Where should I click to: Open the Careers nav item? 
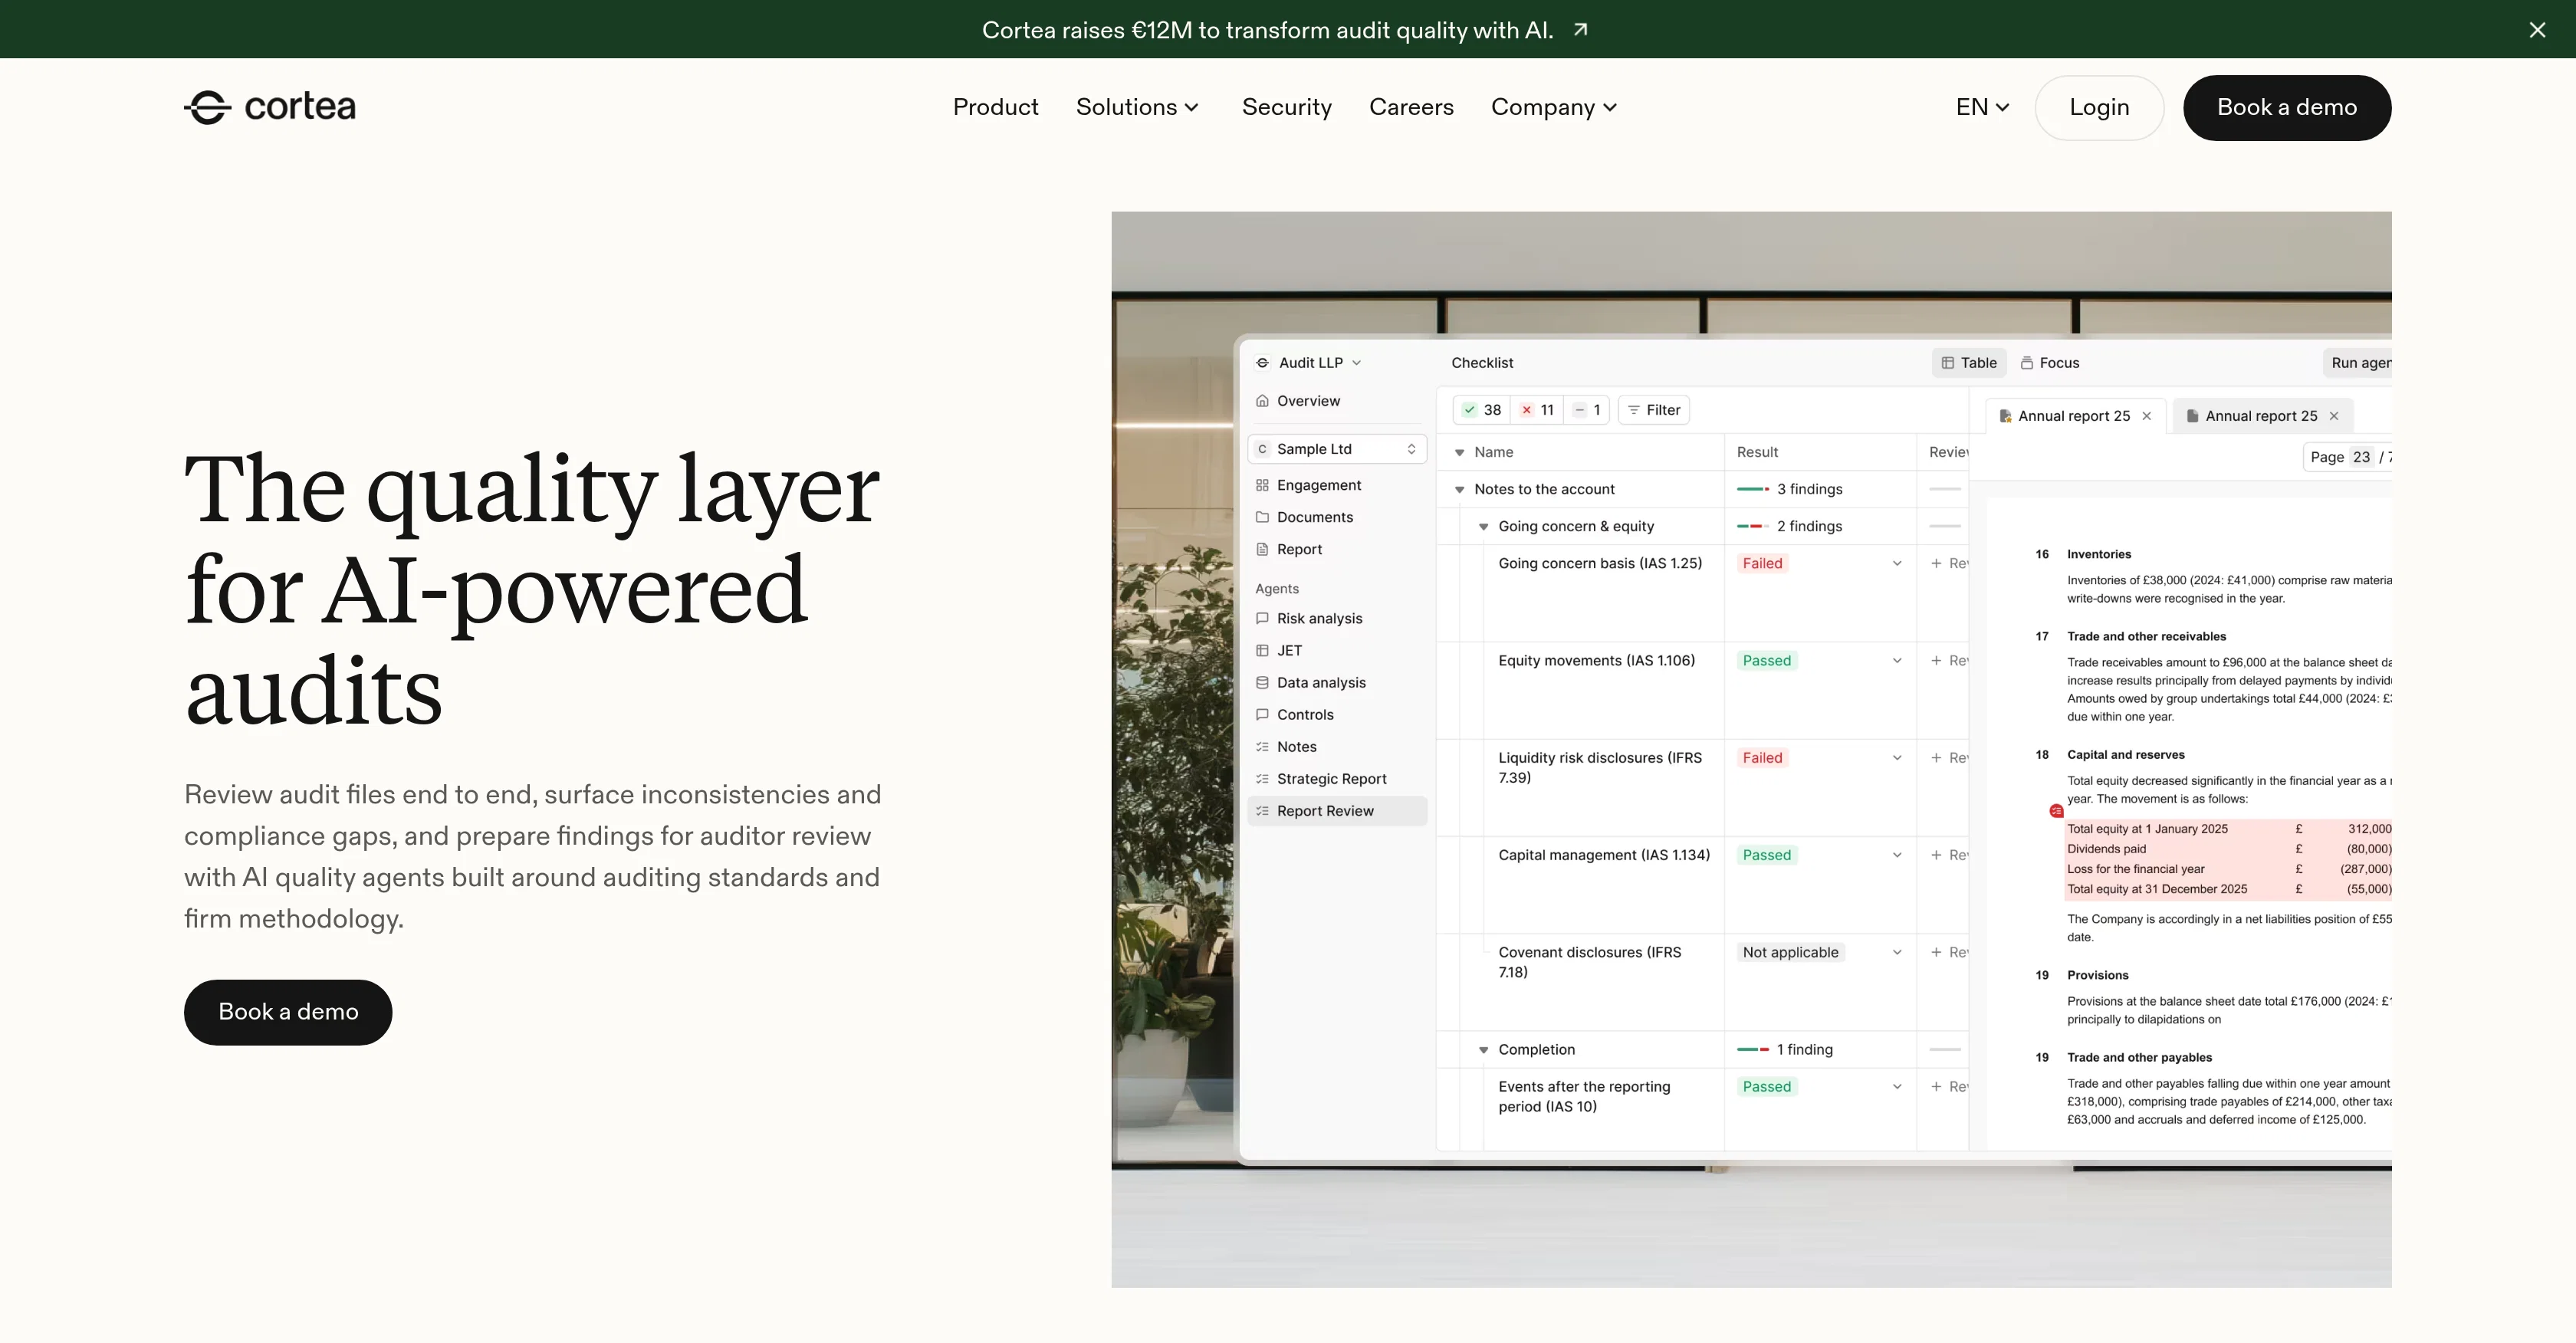[1411, 107]
